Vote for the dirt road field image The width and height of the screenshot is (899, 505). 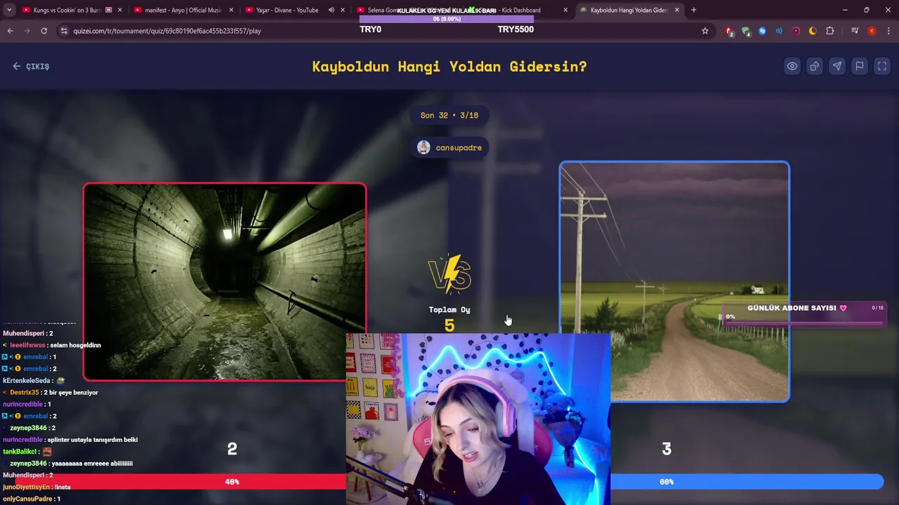674,282
